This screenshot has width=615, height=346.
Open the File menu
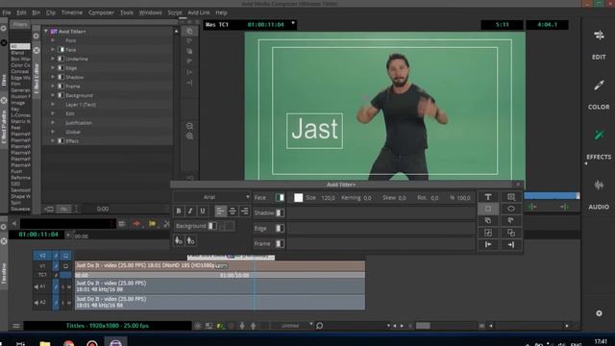point(7,12)
